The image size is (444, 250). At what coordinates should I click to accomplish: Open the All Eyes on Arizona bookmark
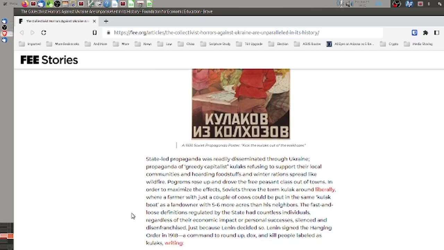click(350, 44)
